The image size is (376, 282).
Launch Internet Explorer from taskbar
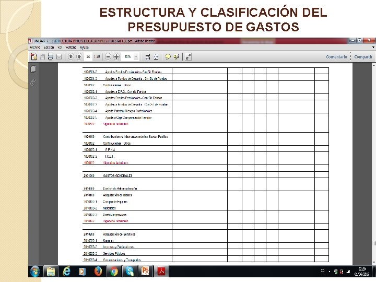pyautogui.click(x=66, y=272)
